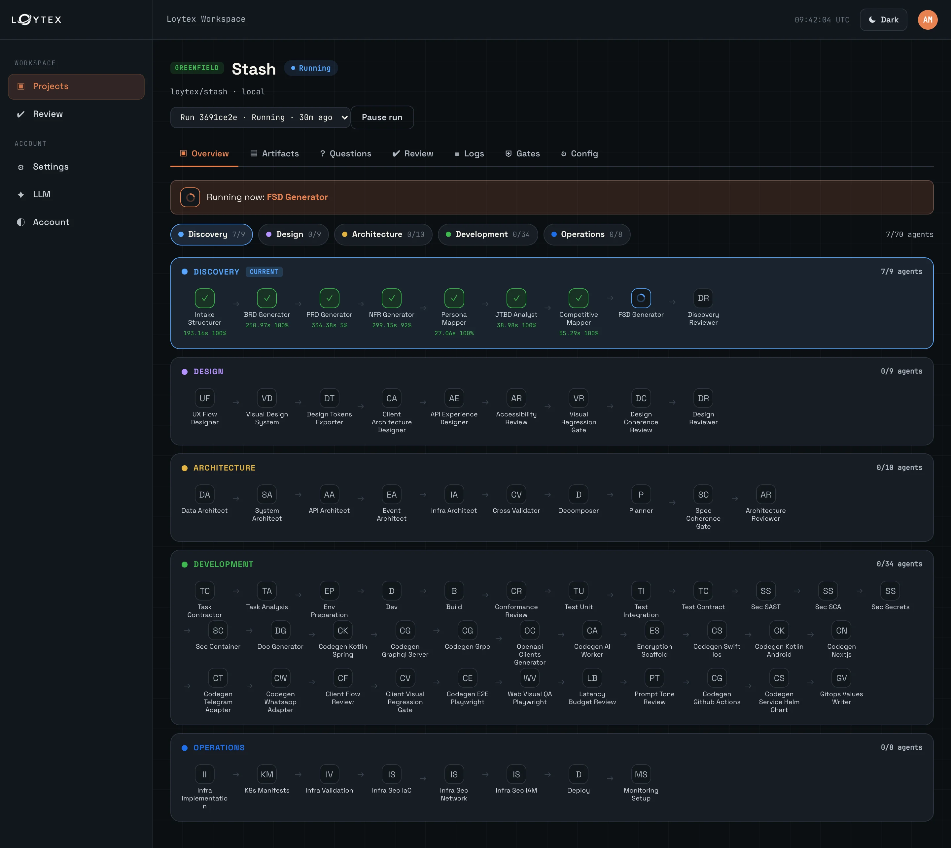Open the System Architect SA node

click(267, 495)
